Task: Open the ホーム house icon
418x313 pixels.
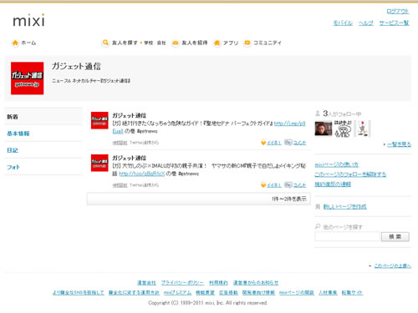Action: (x=15, y=43)
